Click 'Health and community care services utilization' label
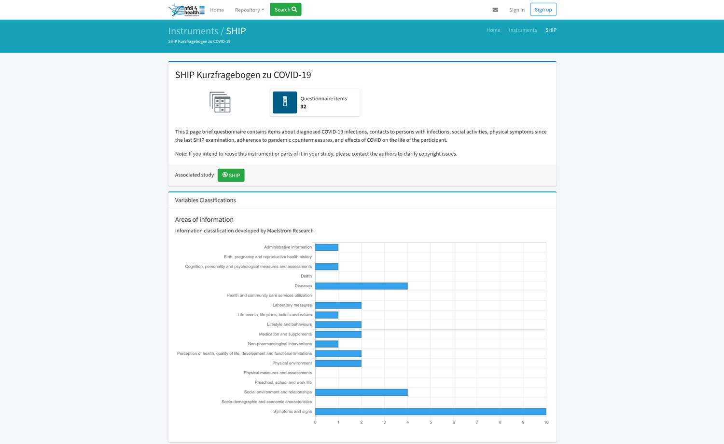This screenshot has width=724, height=444. point(269,296)
